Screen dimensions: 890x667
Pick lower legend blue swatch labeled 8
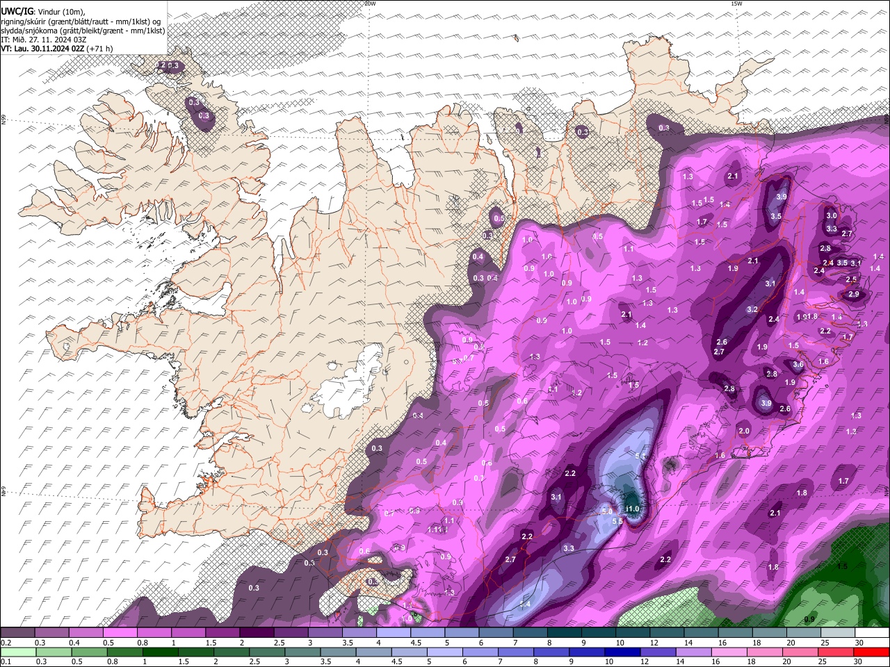(552, 652)
